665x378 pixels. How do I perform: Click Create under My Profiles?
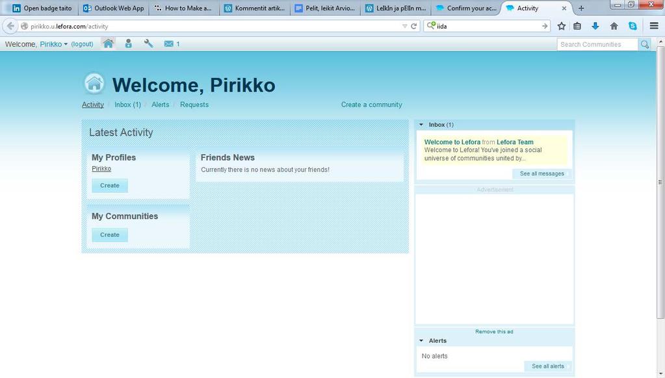click(x=110, y=186)
